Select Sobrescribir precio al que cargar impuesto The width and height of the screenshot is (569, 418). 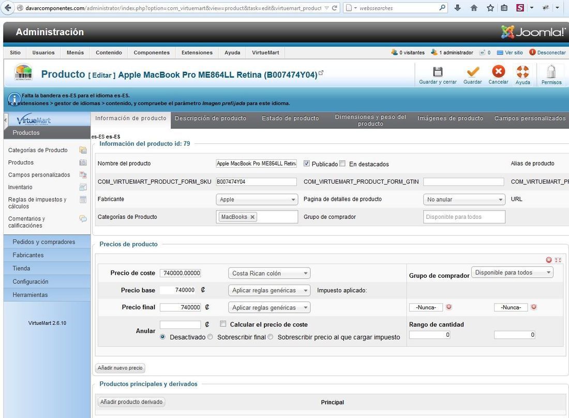coord(271,337)
